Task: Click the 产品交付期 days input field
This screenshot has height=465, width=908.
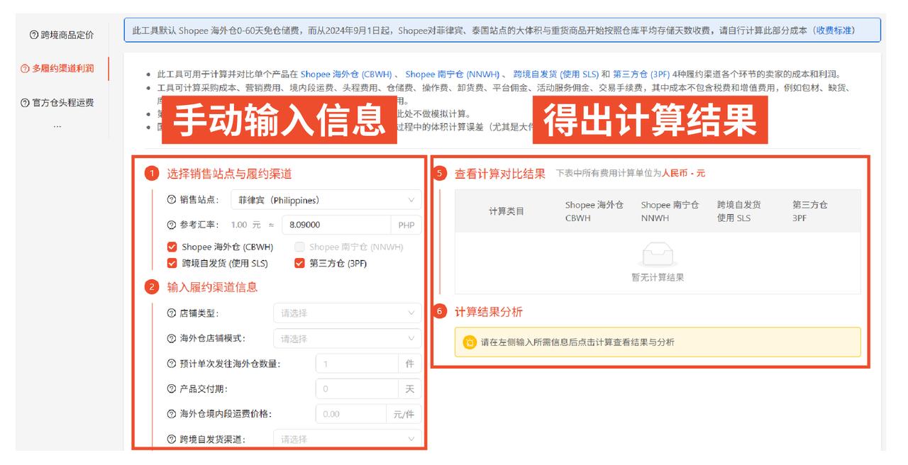Action: tap(357, 388)
